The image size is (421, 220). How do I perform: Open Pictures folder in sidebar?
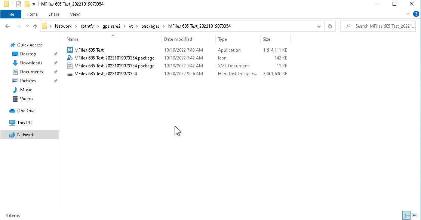[28, 81]
